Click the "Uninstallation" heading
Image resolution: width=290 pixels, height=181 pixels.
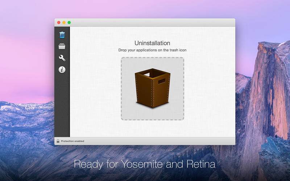point(152,43)
